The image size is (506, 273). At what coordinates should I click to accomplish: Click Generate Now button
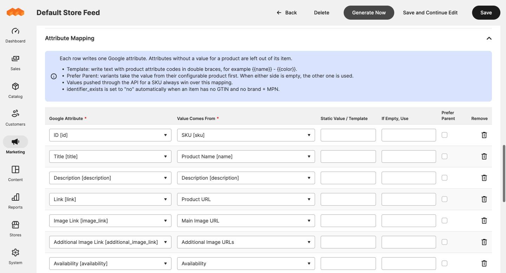pyautogui.click(x=369, y=13)
